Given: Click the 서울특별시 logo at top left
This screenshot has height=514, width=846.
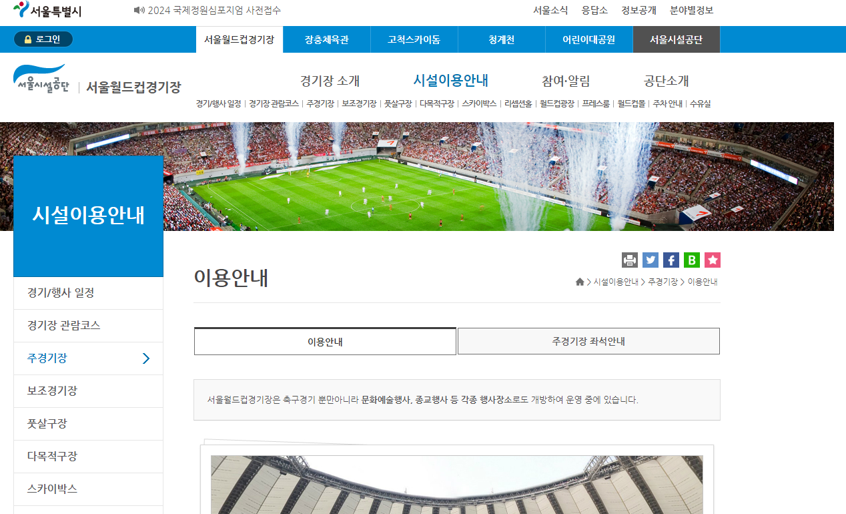Looking at the screenshot, I should point(47,10).
